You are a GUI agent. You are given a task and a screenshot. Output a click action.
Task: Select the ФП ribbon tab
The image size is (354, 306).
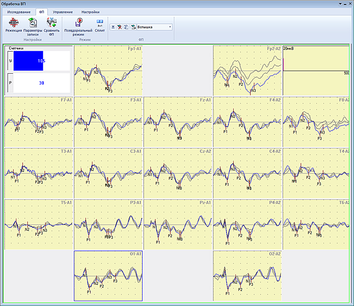[x=42, y=12]
